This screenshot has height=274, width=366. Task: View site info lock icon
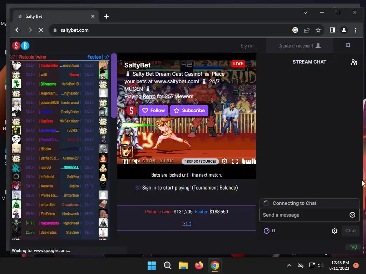click(55, 30)
